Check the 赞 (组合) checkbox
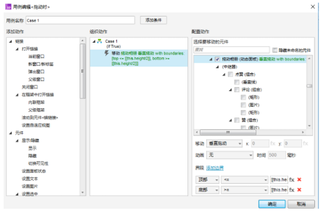Viewport: 321px width, 214px height. [x=237, y=120]
